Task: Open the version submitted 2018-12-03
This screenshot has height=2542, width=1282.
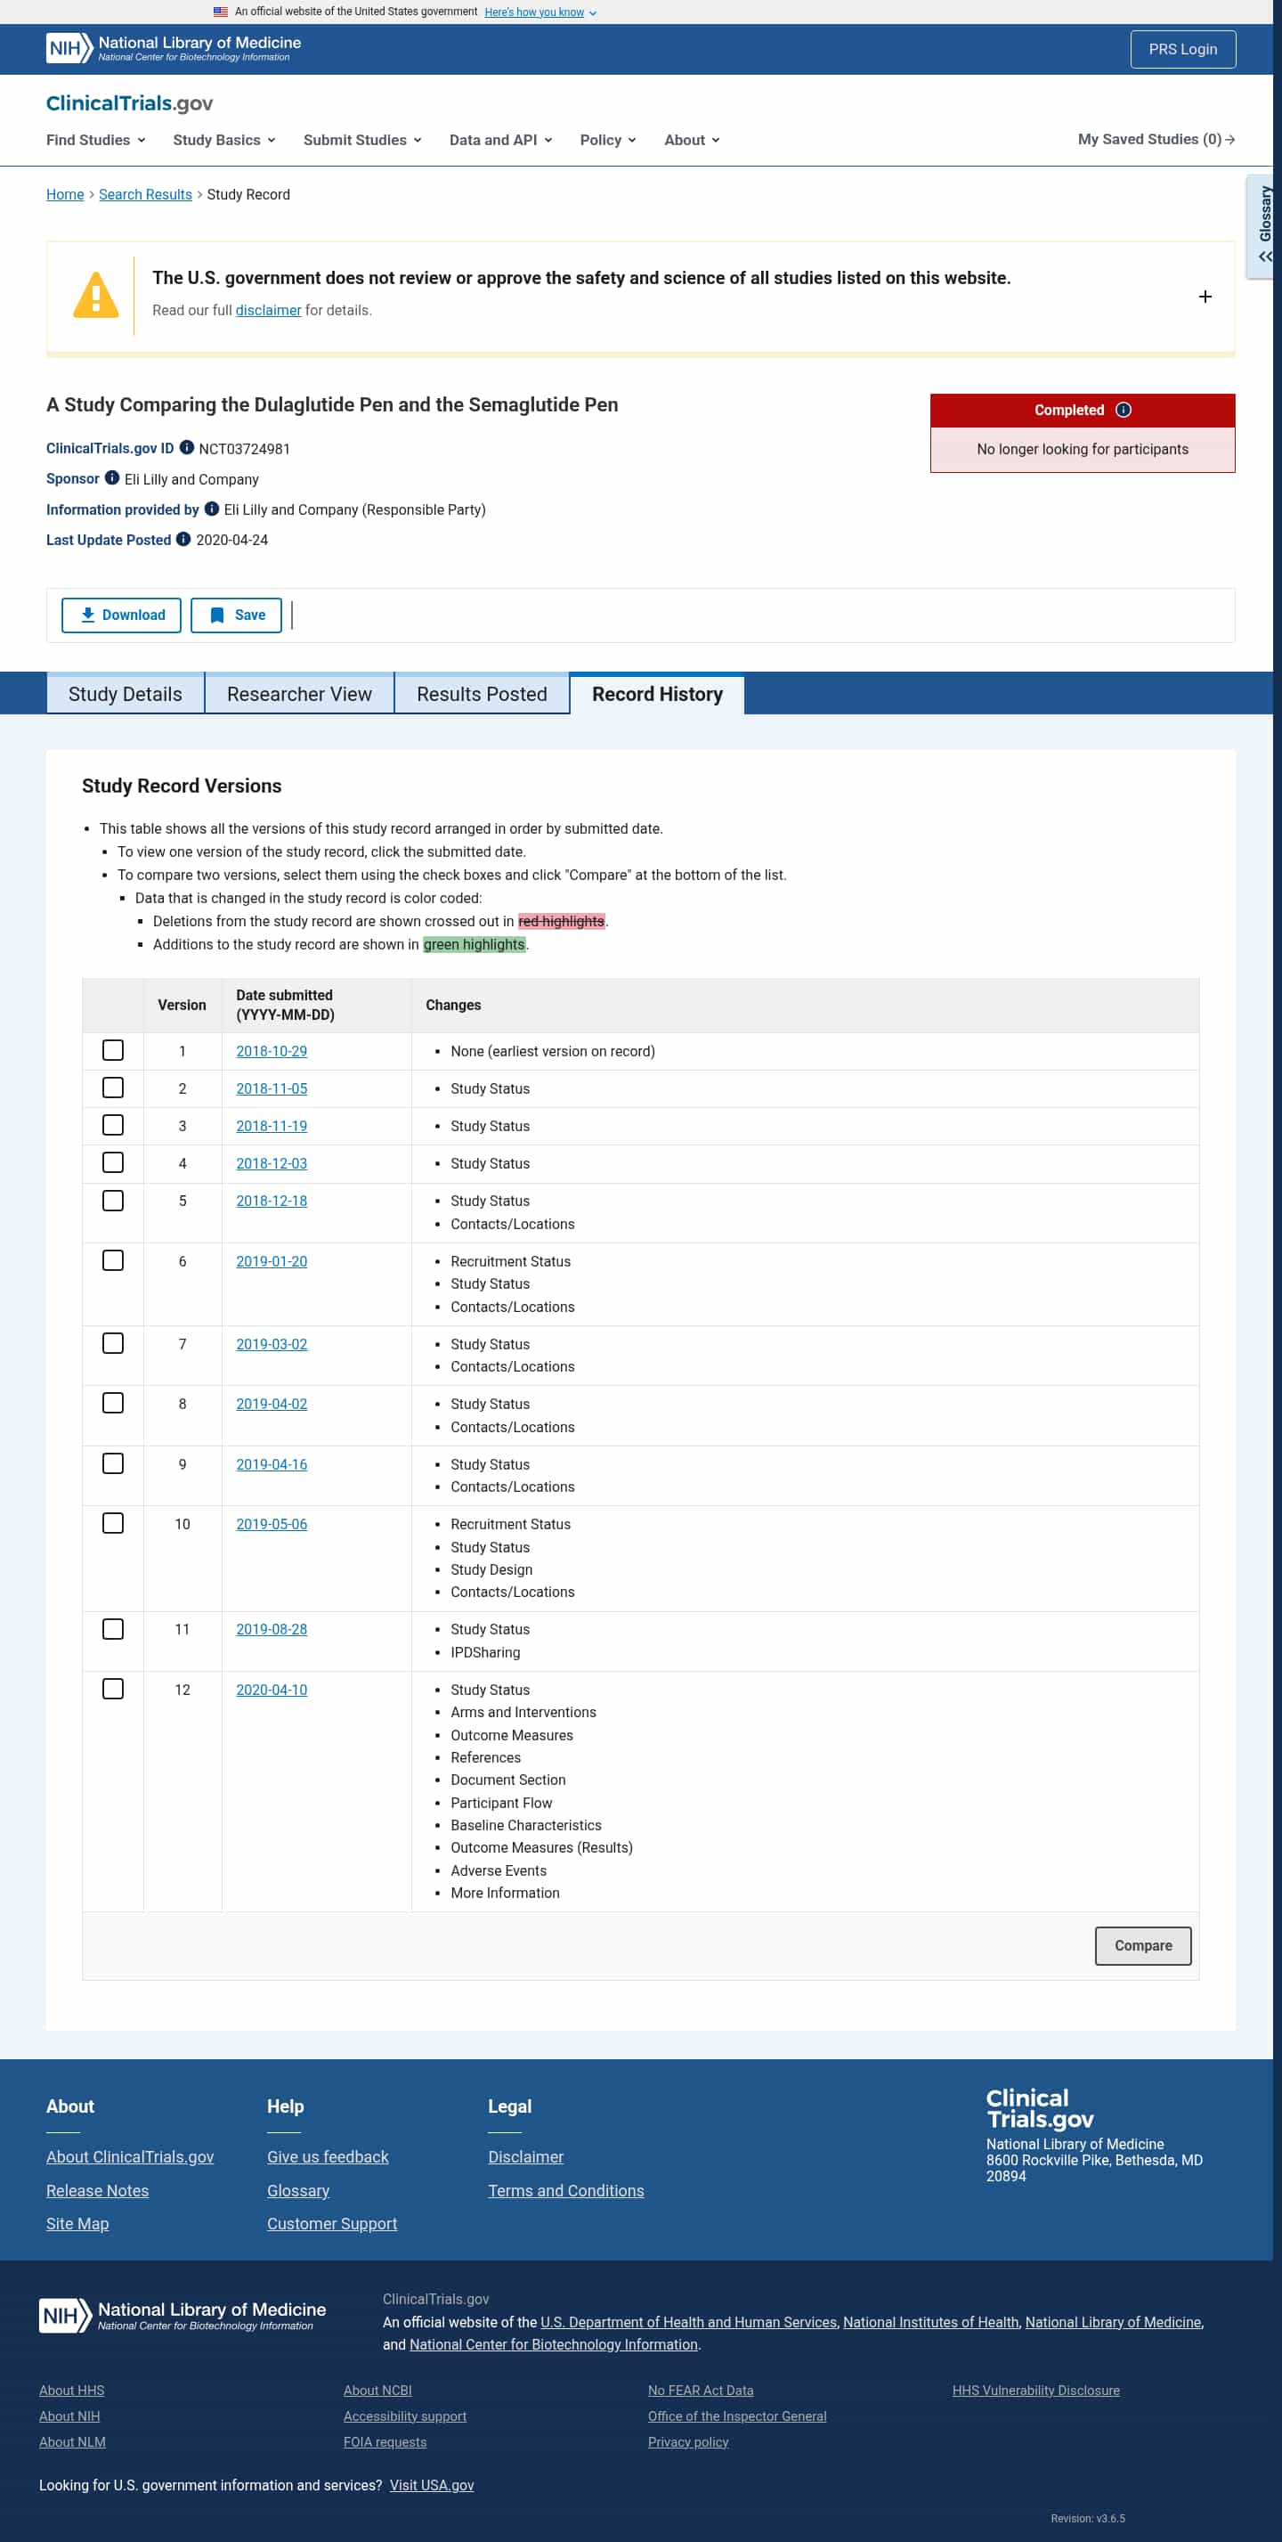Action: pyautogui.click(x=272, y=1163)
